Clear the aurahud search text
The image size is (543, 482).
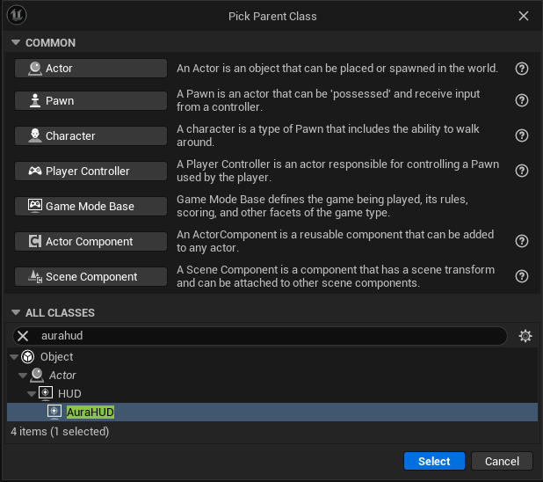(24, 336)
